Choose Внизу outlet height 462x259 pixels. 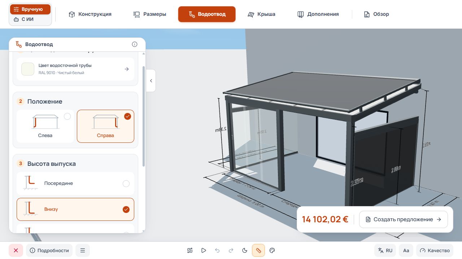click(75, 209)
